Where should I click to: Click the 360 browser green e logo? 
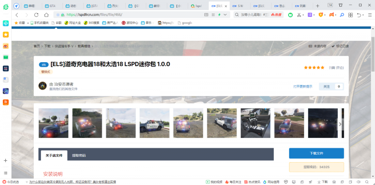click(x=6, y=7)
